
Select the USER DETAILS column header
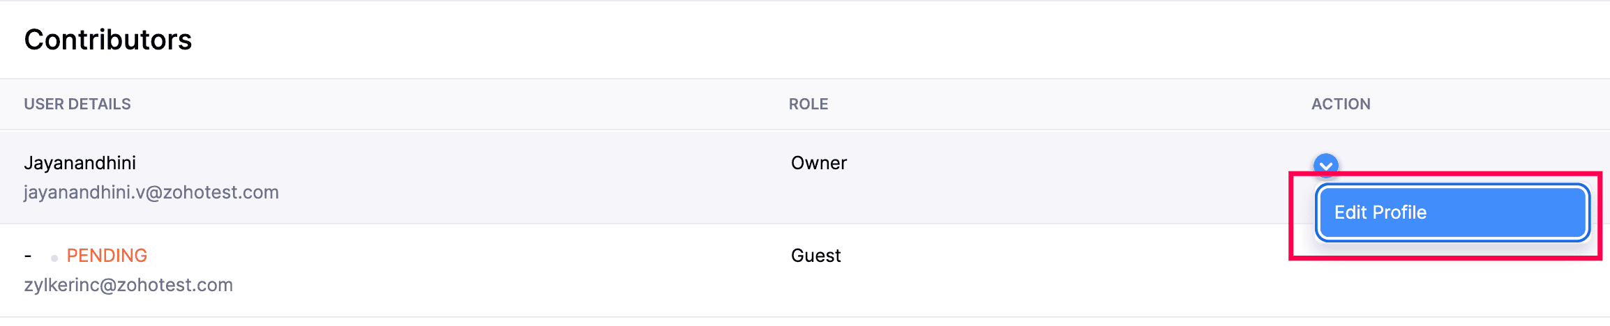tap(77, 104)
